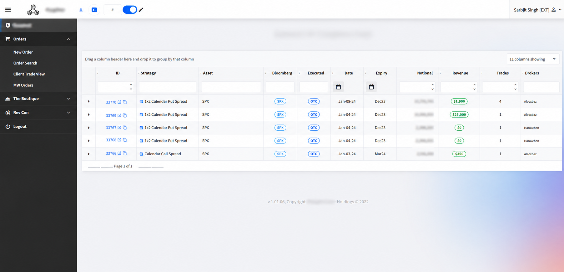564x272 pixels.
Task: Open order 33766 in new tab icon
Action: tap(119, 153)
